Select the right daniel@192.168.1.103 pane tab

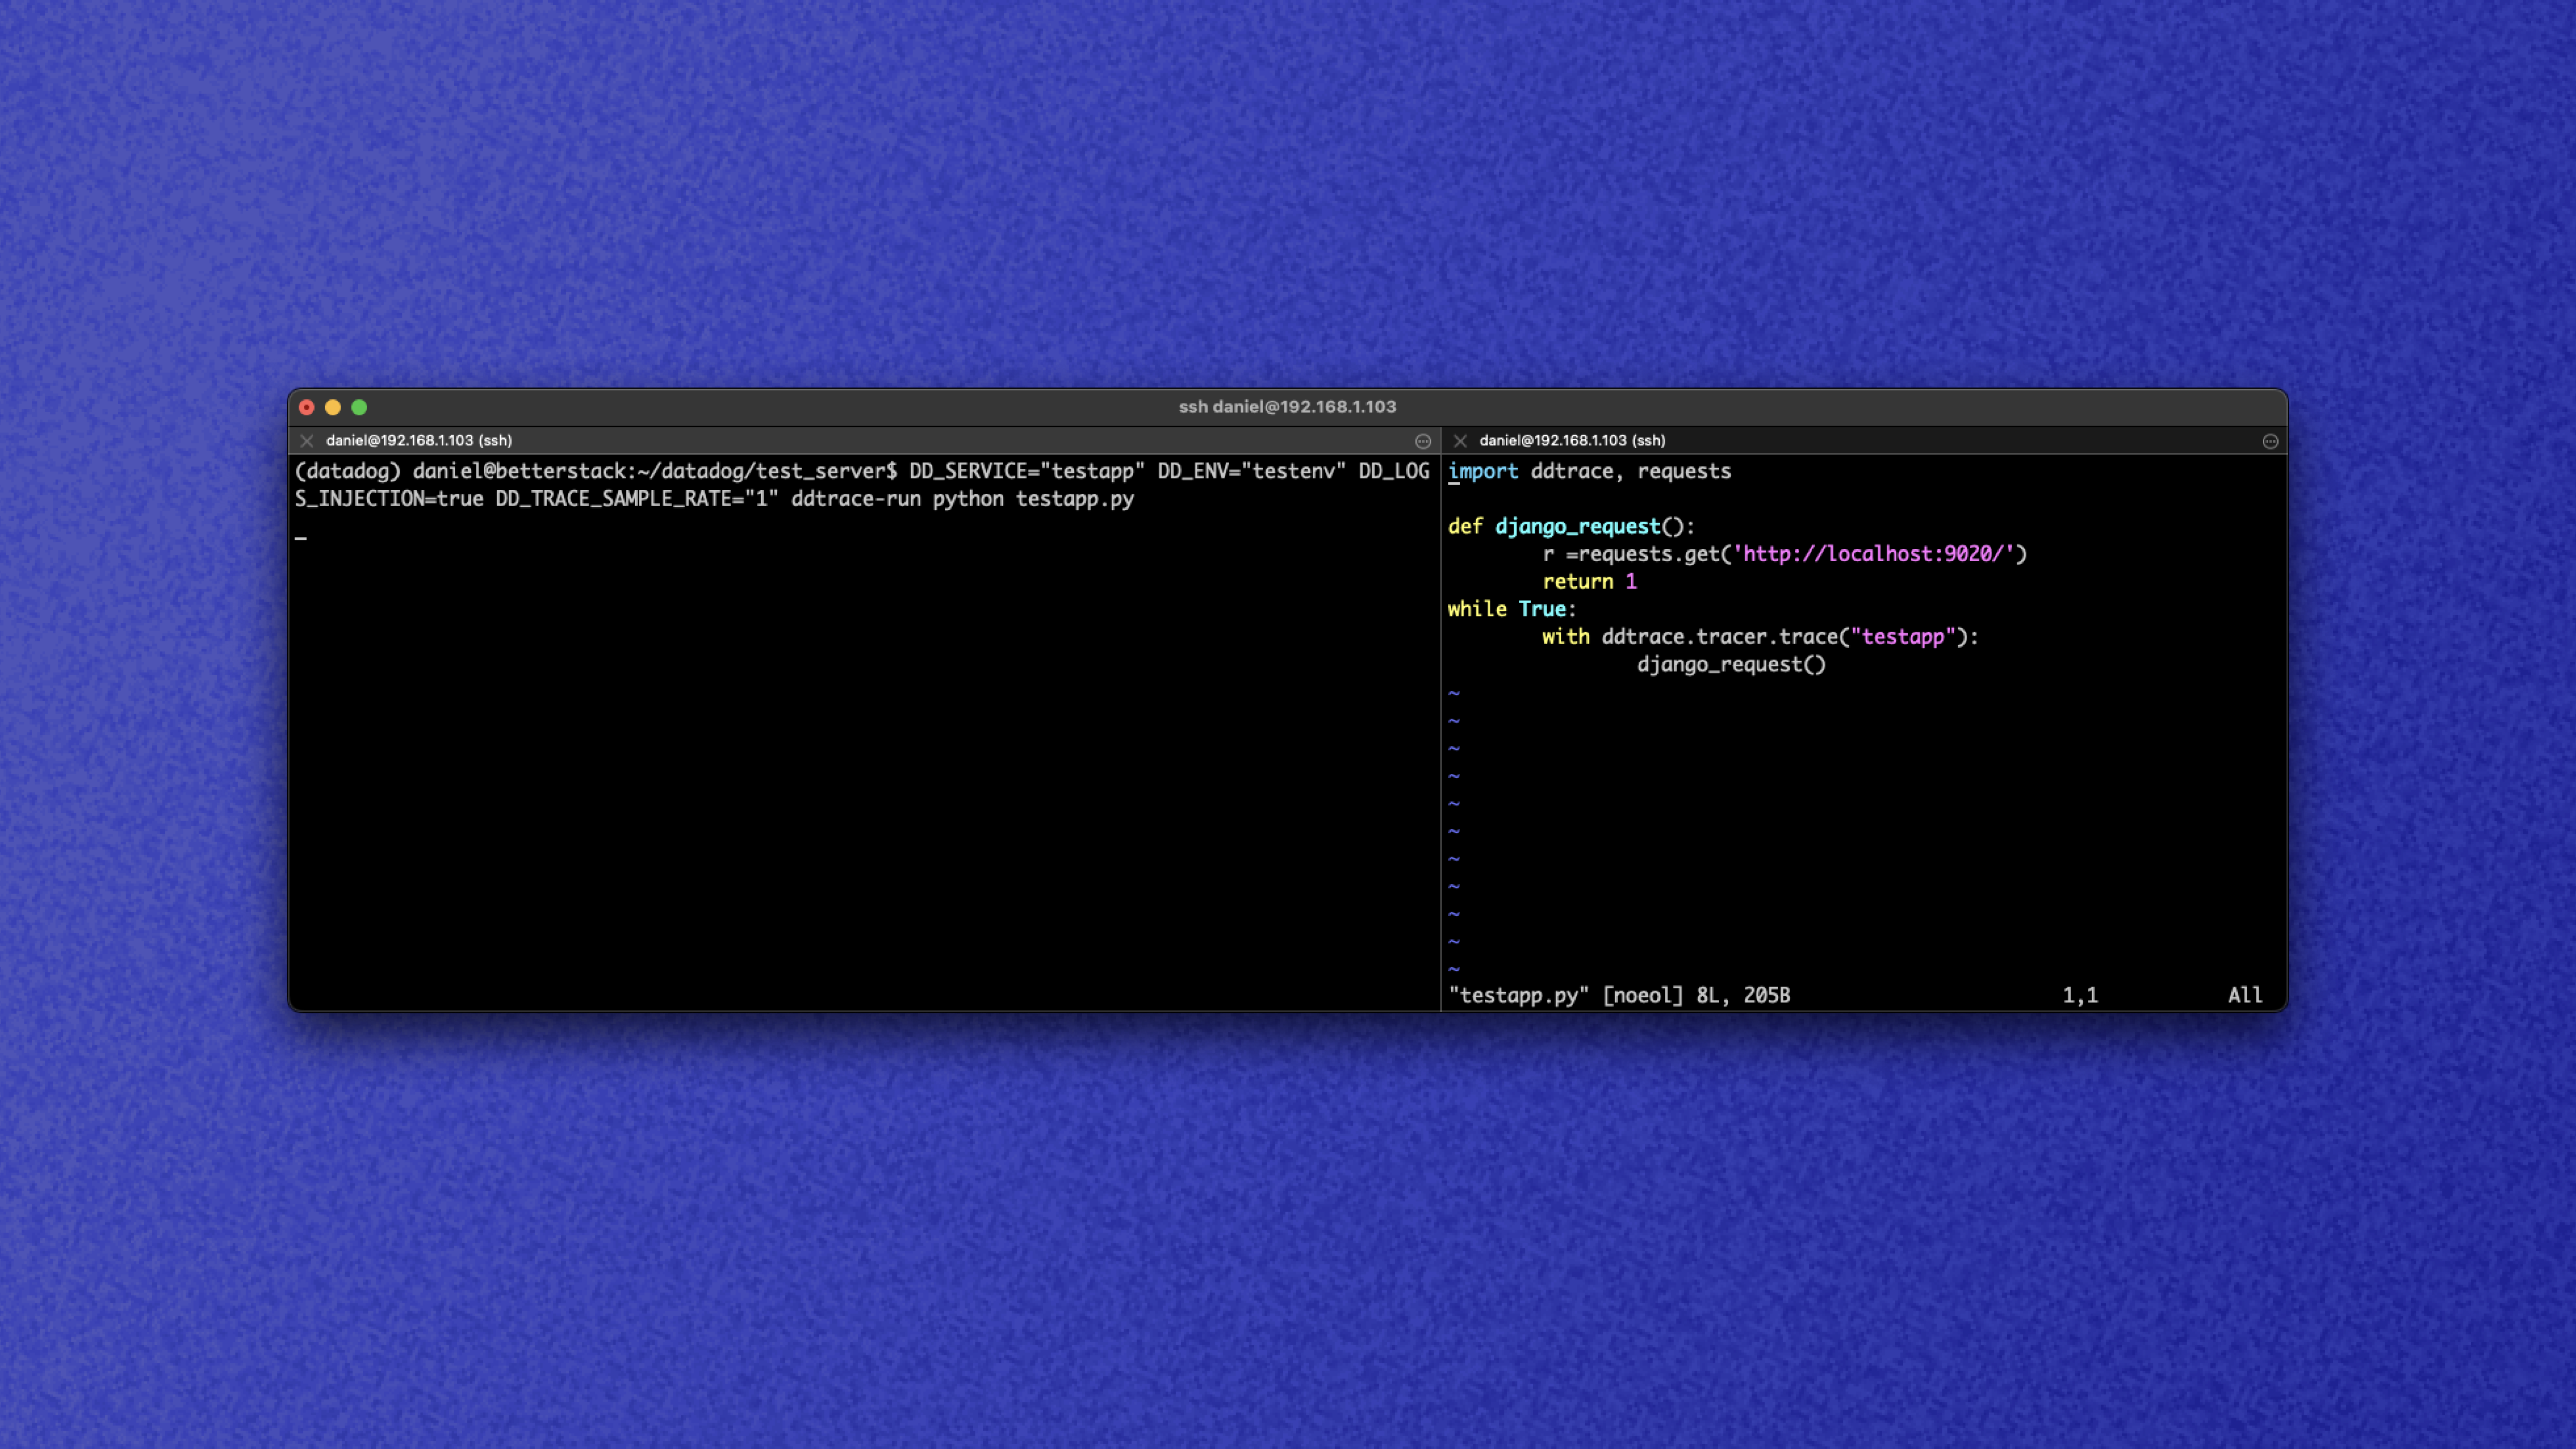point(1572,440)
